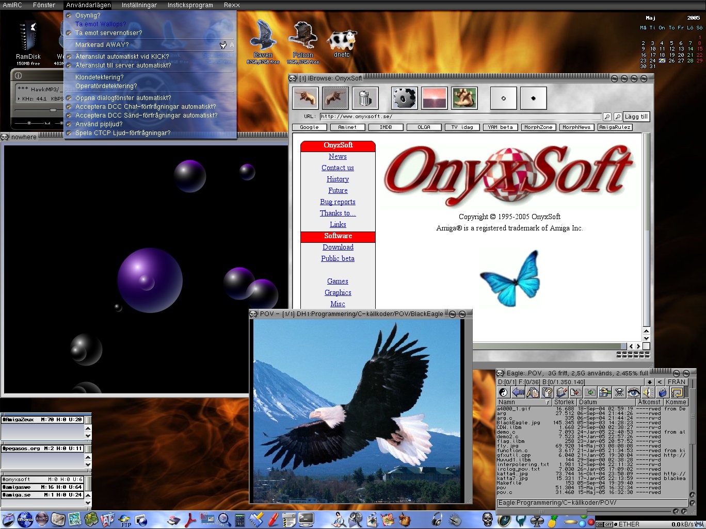Open the Rexx menu

[232, 5]
